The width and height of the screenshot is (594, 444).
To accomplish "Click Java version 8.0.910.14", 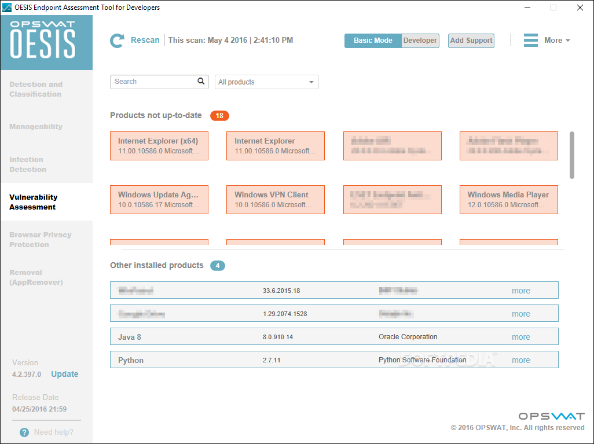I will pyautogui.click(x=278, y=337).
